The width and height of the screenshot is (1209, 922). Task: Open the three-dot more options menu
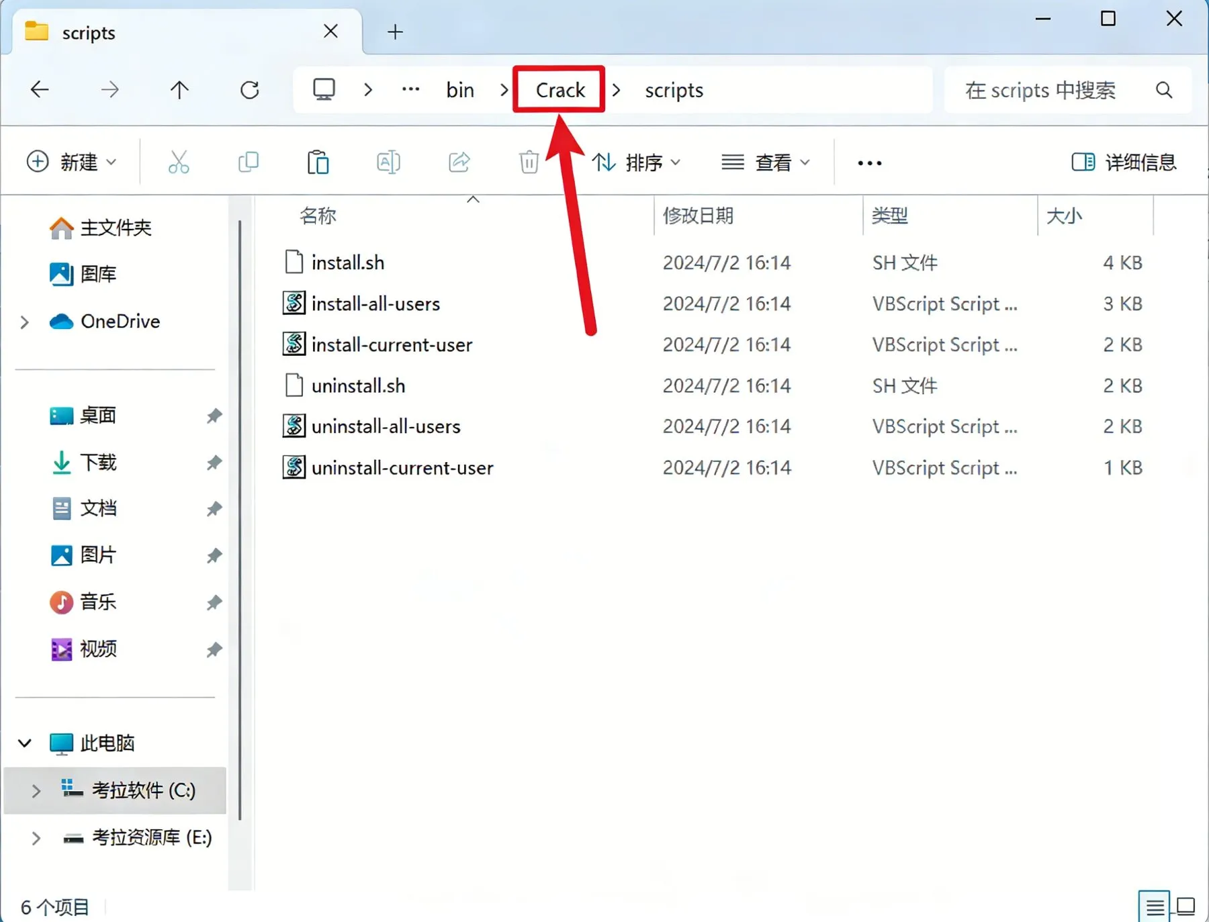(870, 163)
